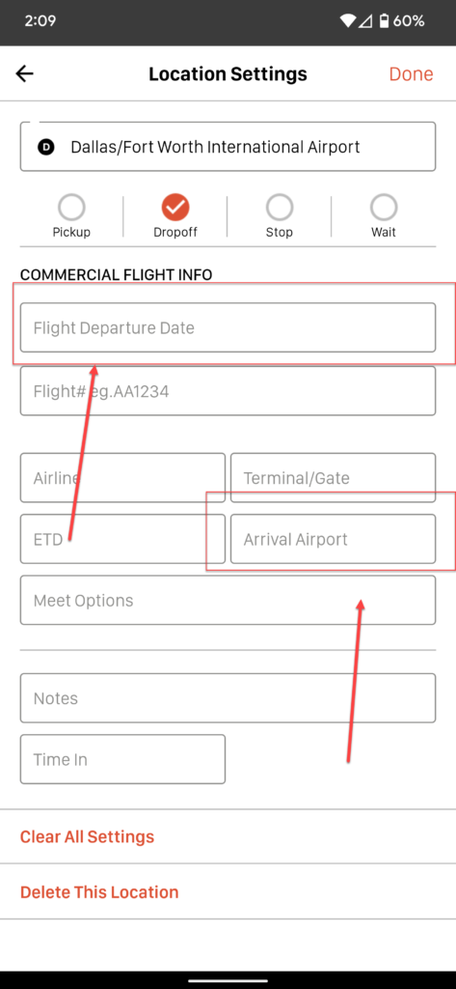This screenshot has height=989, width=456.
Task: Select the Stop radio option
Action: click(279, 207)
